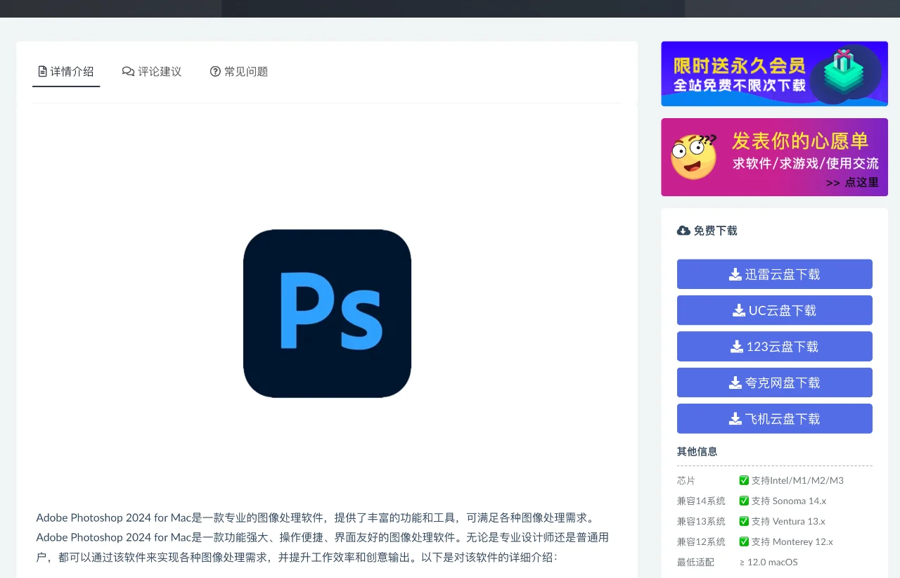Open the 限时送永久会员 banner
Screen dimensions: 900x578
774,74
